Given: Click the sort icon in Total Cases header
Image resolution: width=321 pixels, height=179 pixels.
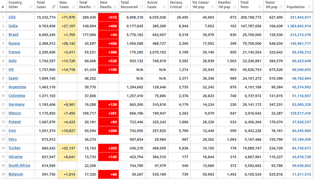Looking at the screenshot, I should pos(54,7).
